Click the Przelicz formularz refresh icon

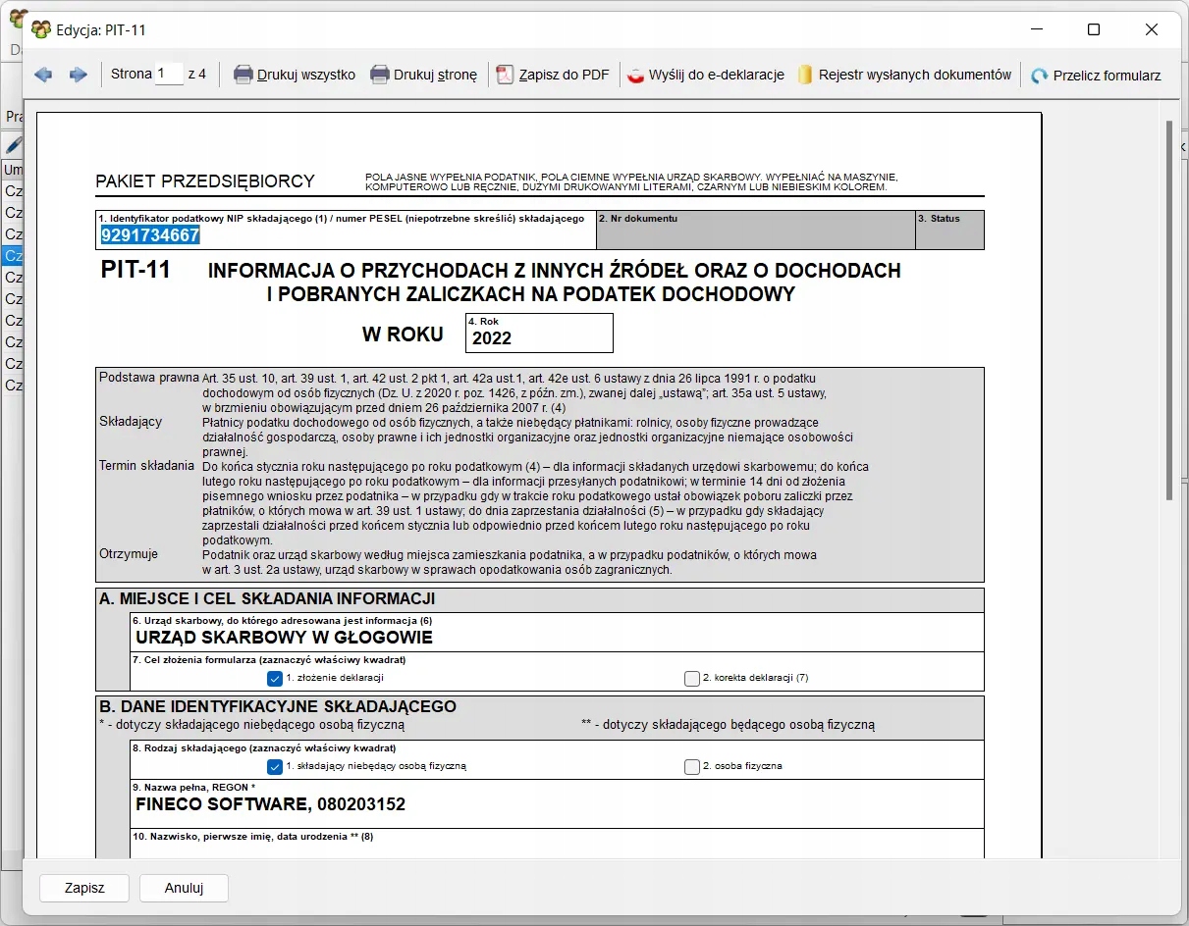click(1040, 76)
